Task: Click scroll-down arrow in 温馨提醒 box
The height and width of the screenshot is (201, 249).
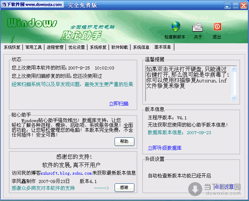Action: coord(234,98)
